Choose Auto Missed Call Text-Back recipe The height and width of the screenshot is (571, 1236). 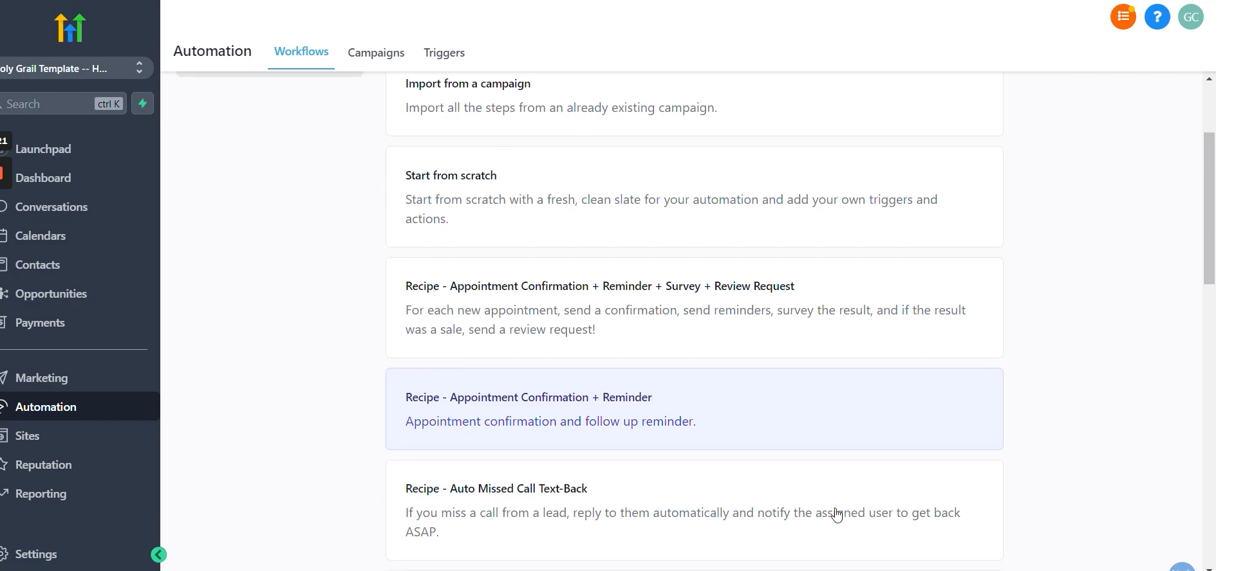point(694,510)
